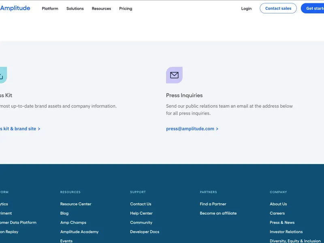Open the Solutions menu

(x=75, y=9)
